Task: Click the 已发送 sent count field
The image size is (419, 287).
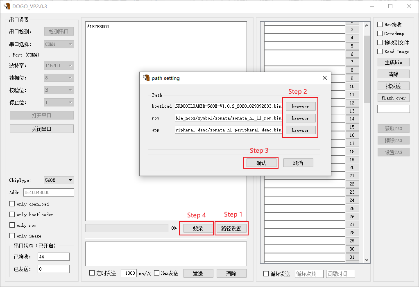Action: 53,269
